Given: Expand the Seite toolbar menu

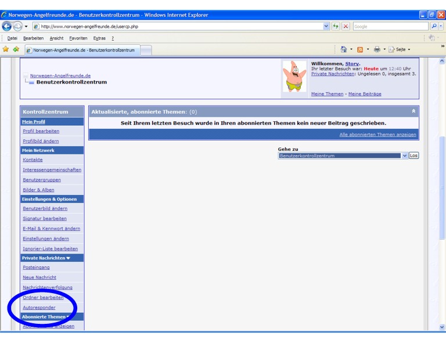Looking at the screenshot, I should tap(398, 49).
